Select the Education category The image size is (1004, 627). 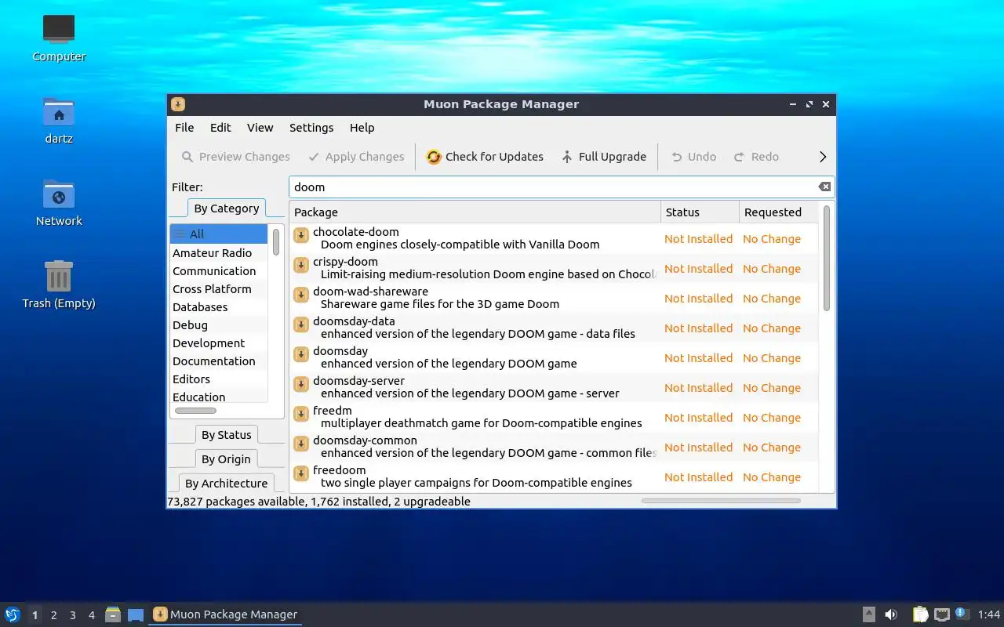point(219,397)
